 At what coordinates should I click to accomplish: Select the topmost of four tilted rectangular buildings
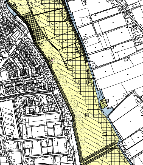(7, 111)
